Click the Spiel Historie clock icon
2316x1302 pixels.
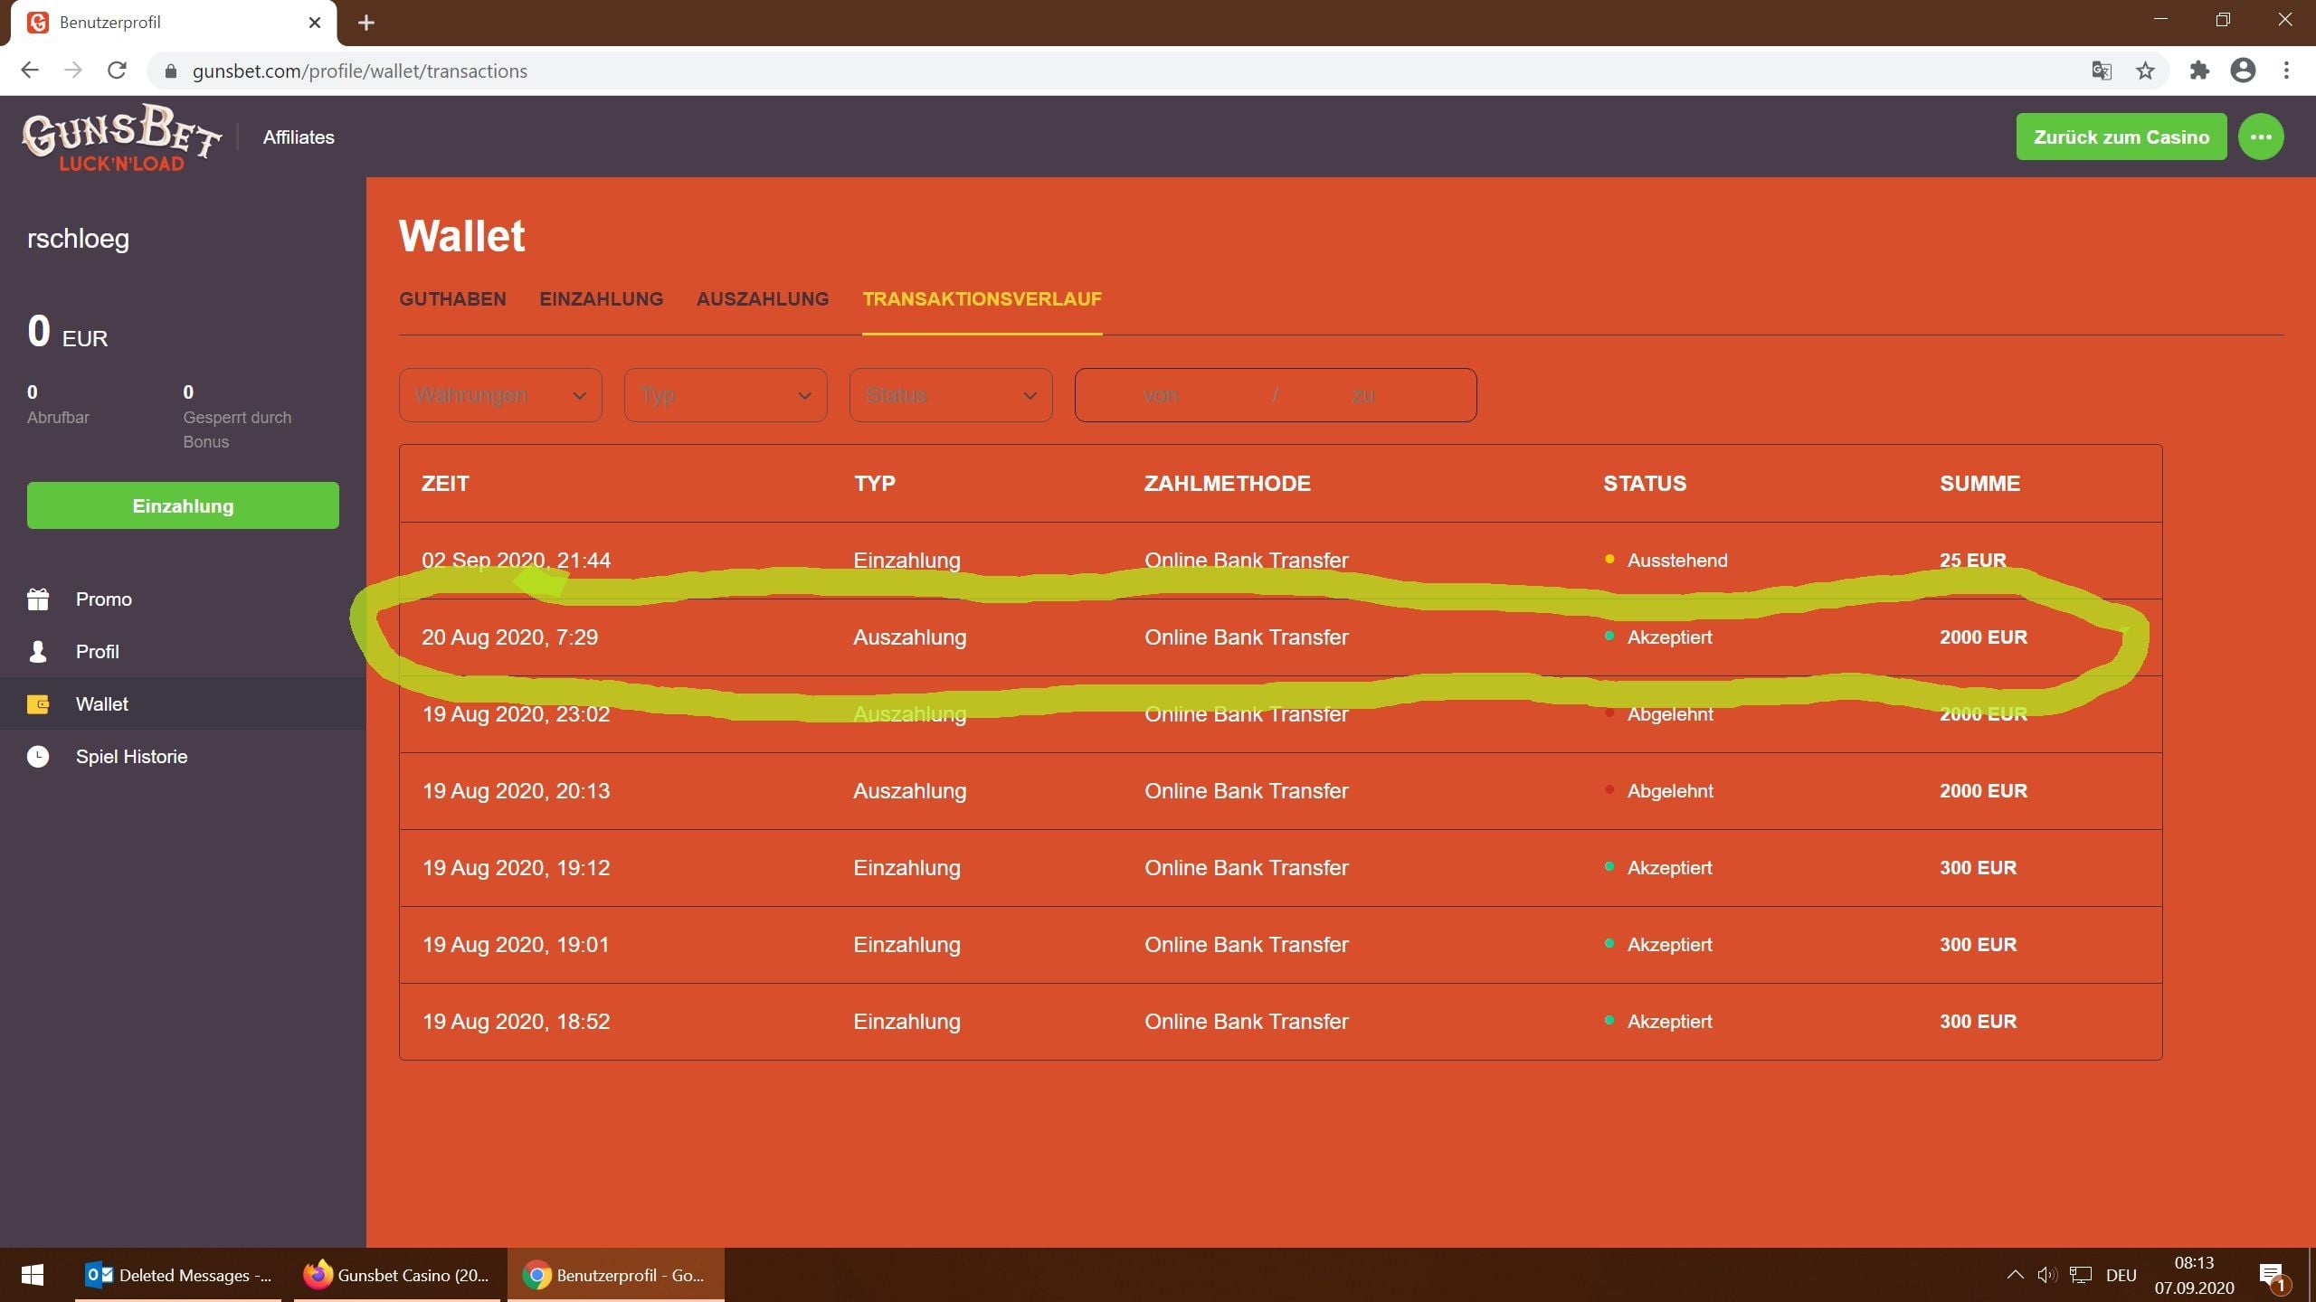(38, 757)
